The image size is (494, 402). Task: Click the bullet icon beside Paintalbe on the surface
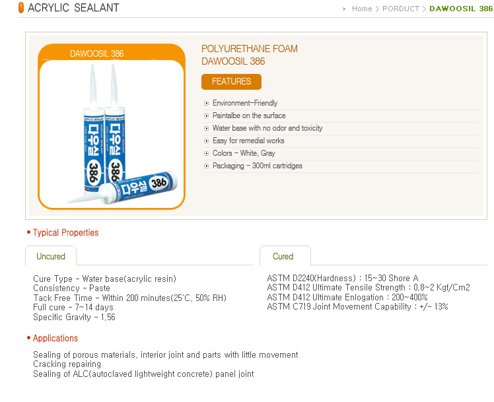click(x=206, y=116)
